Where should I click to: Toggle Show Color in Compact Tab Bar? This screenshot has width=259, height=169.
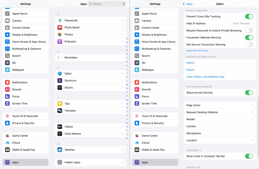point(249,156)
